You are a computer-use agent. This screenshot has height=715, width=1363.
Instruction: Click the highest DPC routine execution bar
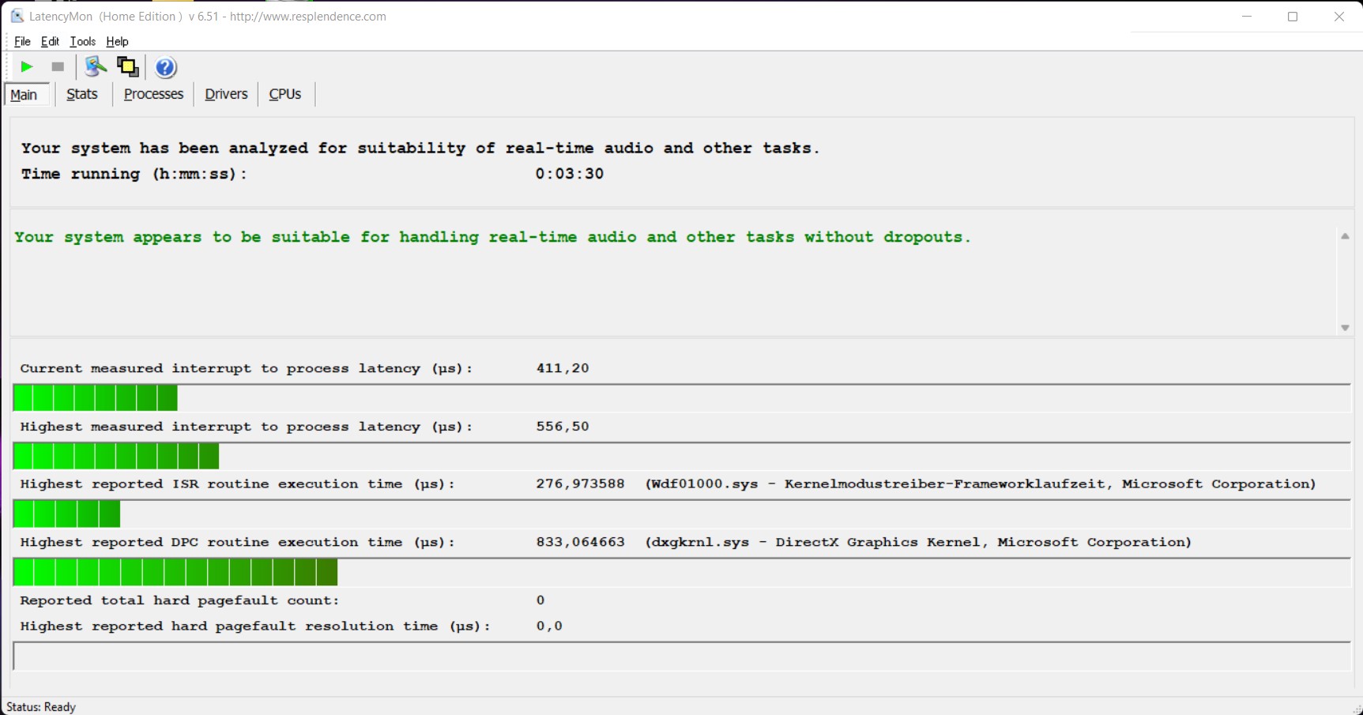pyautogui.click(x=175, y=572)
